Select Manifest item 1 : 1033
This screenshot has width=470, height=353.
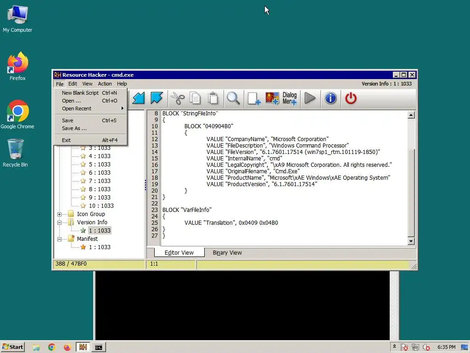(100, 247)
